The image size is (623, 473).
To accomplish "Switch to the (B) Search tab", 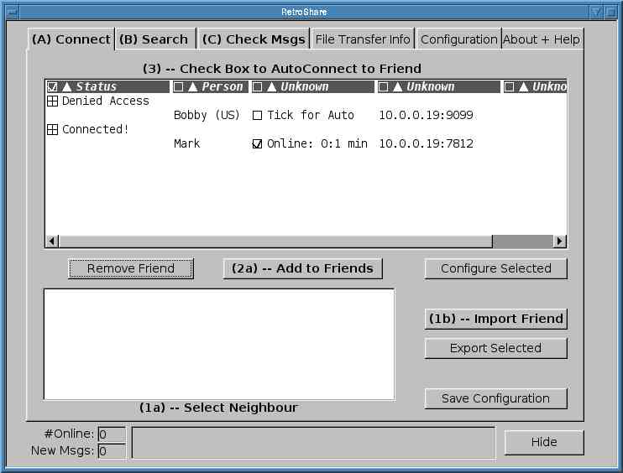I will click(x=154, y=39).
